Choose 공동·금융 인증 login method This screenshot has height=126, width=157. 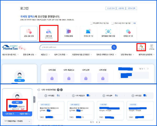(x=29, y=33)
